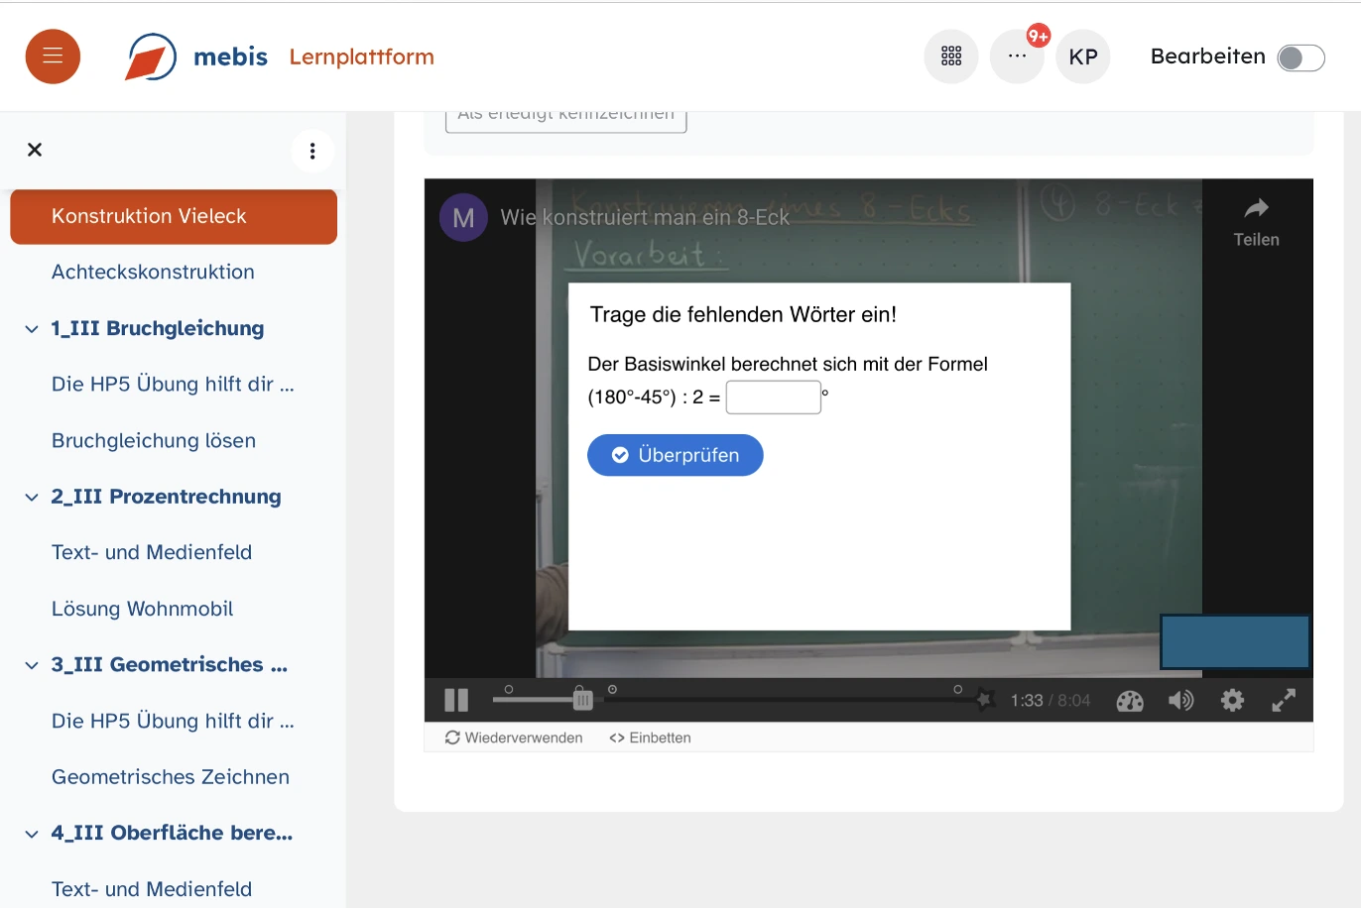Toggle the Bearbeiten edit mode switch
Viewport: 1361px width, 908px height.
pos(1300,57)
